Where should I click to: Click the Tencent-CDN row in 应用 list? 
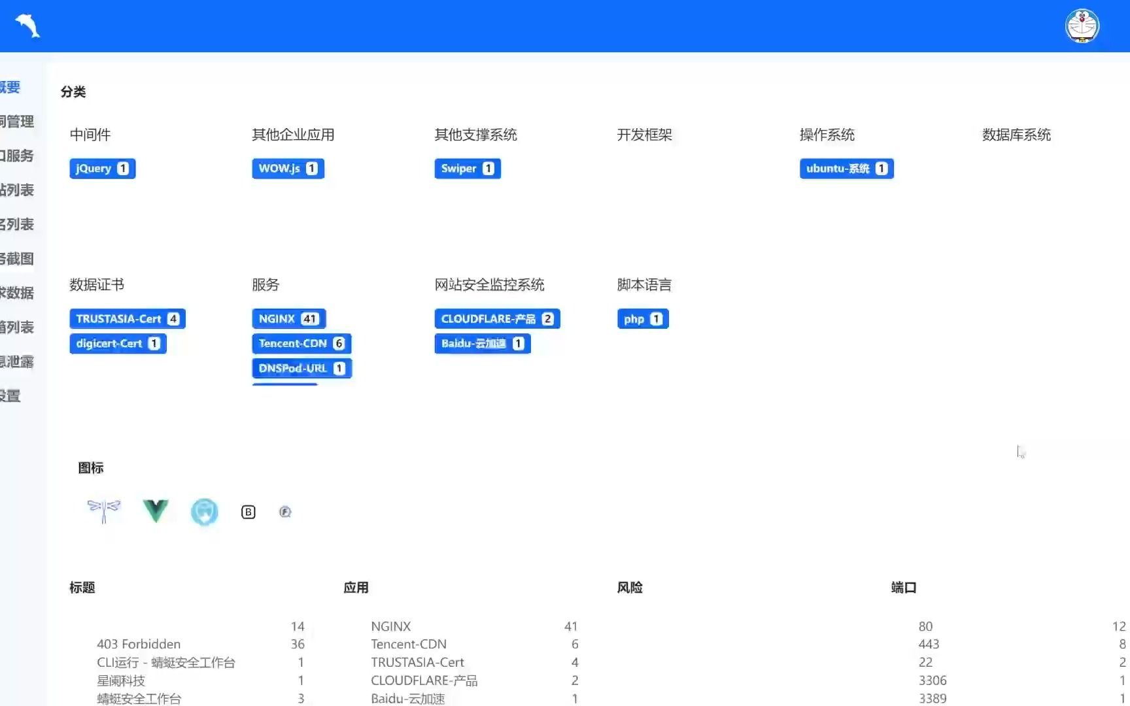coord(475,645)
